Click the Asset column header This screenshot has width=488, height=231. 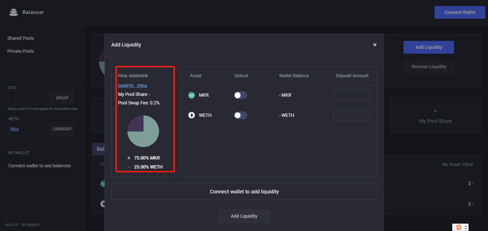196,75
